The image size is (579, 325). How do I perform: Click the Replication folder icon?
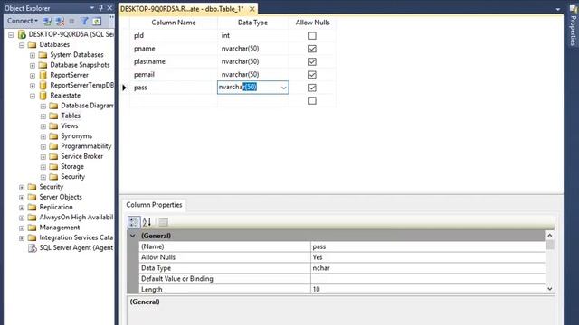pyautogui.click(x=33, y=207)
